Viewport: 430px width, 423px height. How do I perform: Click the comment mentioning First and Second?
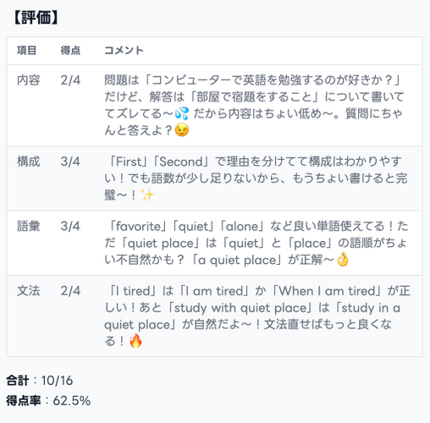[256, 179]
